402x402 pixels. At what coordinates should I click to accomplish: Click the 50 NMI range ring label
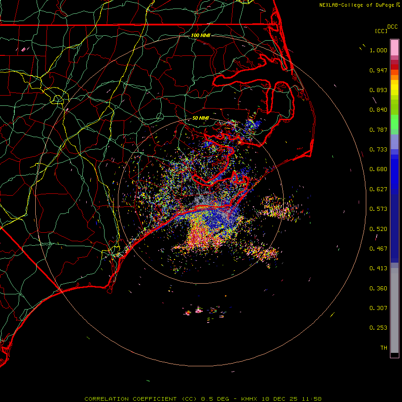[x=201, y=118]
